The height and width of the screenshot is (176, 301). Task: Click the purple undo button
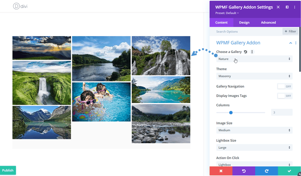[x=244, y=171]
